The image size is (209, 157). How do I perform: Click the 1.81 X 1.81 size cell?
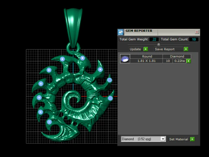pyautogui.click(x=146, y=61)
